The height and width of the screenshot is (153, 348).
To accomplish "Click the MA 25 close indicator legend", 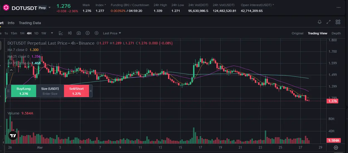I will (x=24, y=57).
